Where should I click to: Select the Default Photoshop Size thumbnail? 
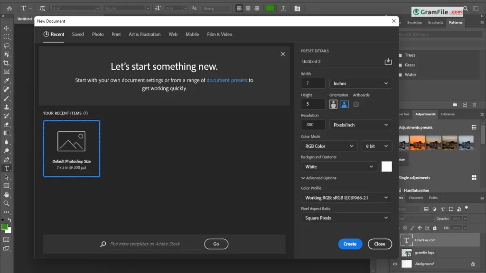pyautogui.click(x=72, y=148)
